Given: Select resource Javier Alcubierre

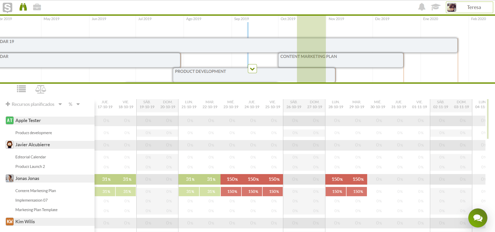Looking at the screenshot, I should 33,145.
